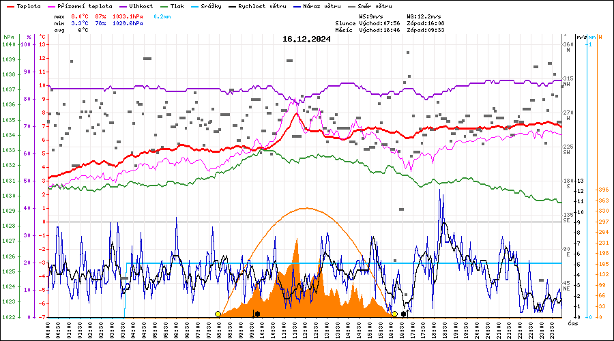Click the yellow sunset marker near 16:00
This screenshot has width=614, height=341.
394,314
